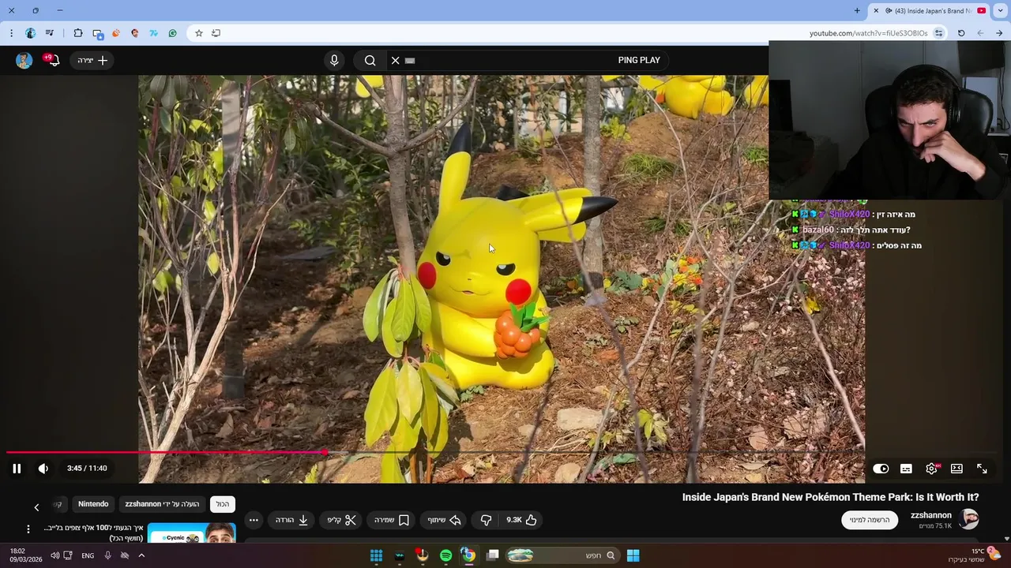Select the הכול filter chip
This screenshot has height=568, width=1011.
coord(223,504)
